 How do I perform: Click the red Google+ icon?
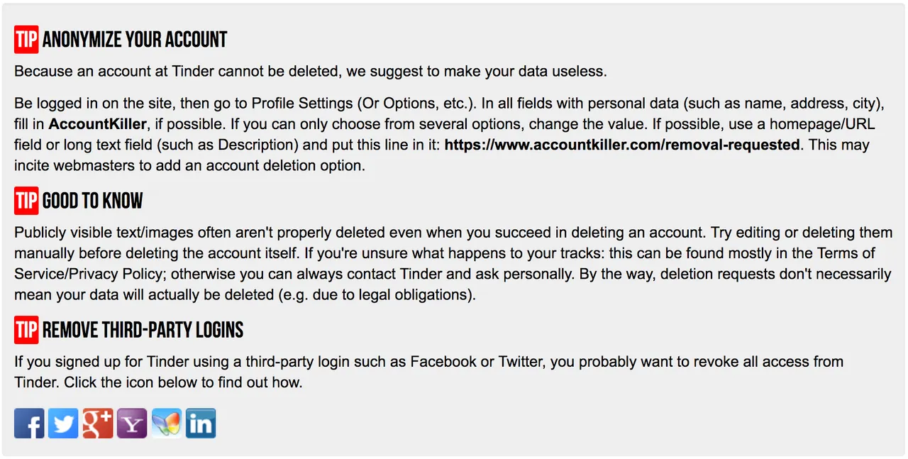[x=98, y=424]
